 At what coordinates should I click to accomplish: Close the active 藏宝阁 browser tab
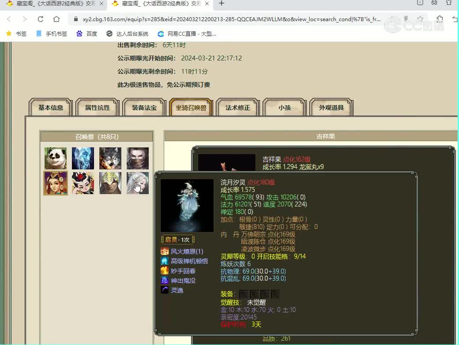(x=207, y=4)
